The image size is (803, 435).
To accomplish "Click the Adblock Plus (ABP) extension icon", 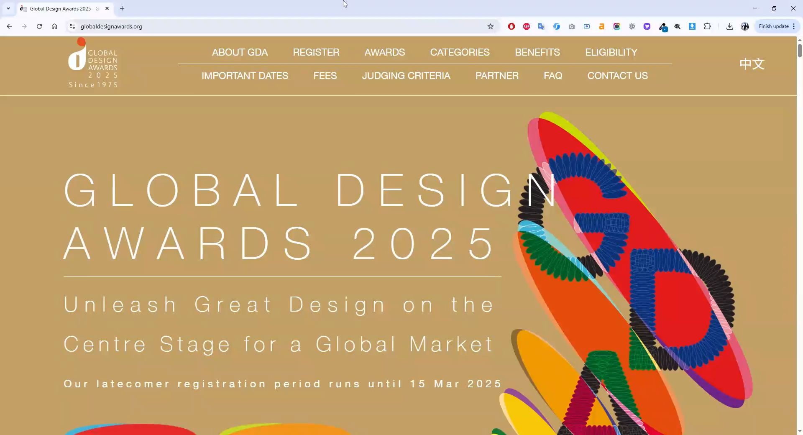I will (526, 26).
